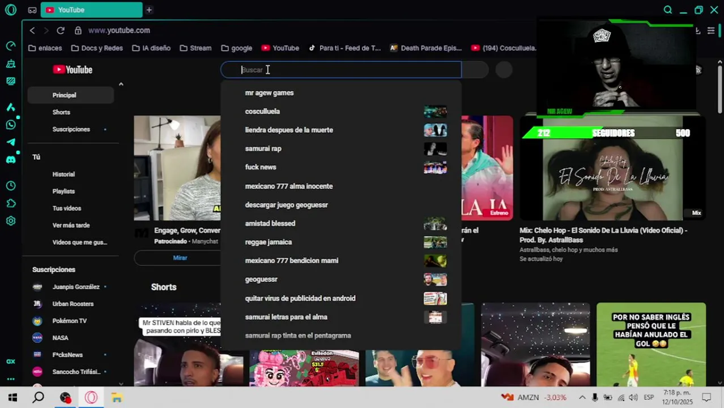Open WhatsApp from the browser sidebar
Screen dimensions: 724x408
point(10,124)
